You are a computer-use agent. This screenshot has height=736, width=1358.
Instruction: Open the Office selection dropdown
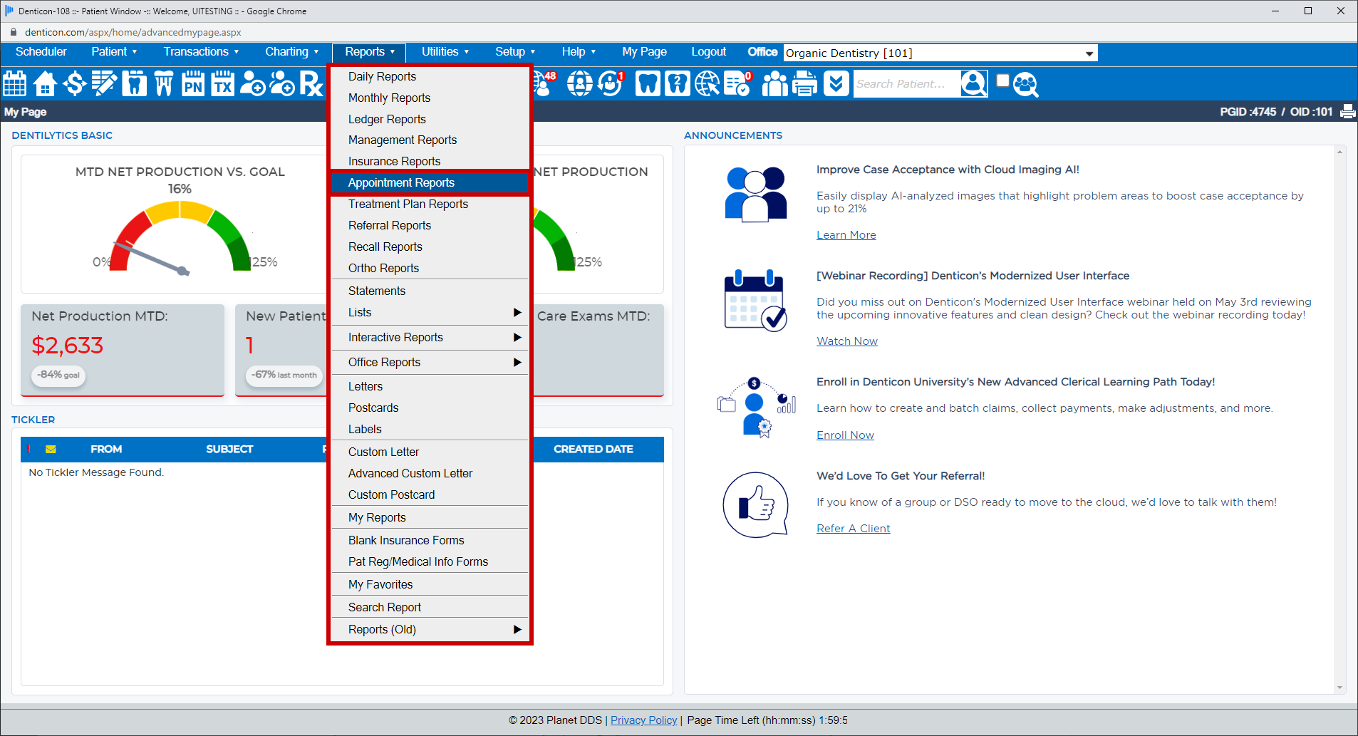[940, 53]
